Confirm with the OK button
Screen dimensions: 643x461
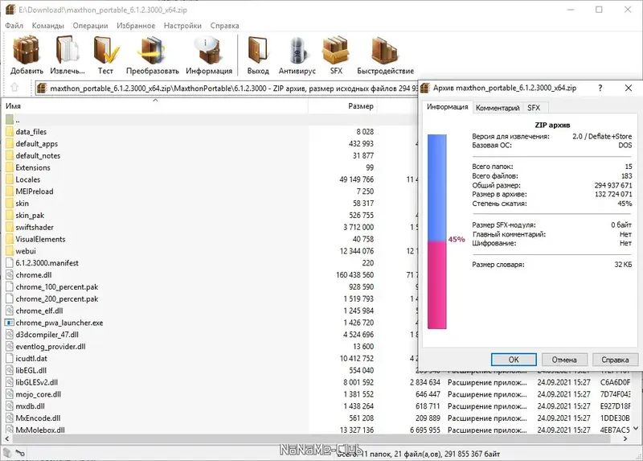click(x=514, y=360)
